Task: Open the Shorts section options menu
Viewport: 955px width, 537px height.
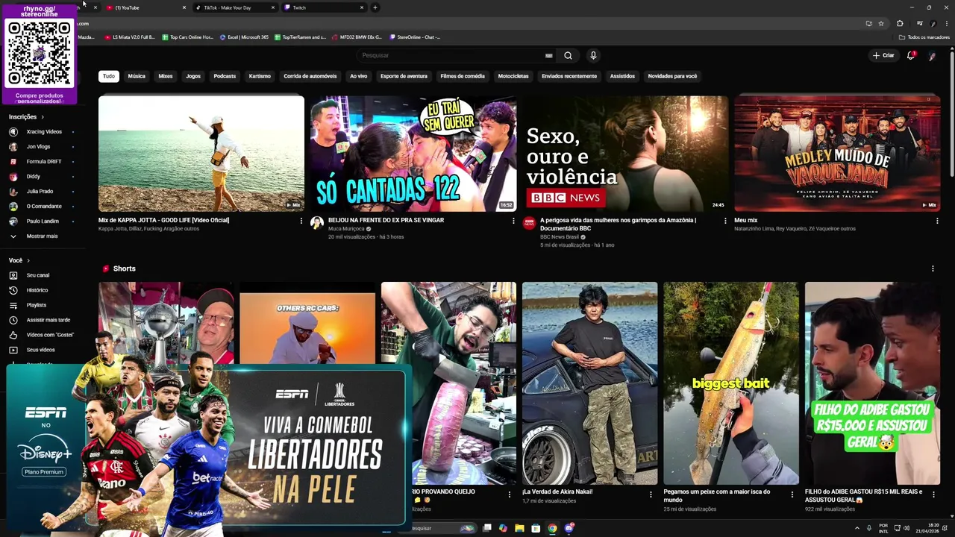Action: [x=933, y=268]
